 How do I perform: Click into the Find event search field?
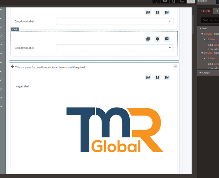[x=210, y=20]
